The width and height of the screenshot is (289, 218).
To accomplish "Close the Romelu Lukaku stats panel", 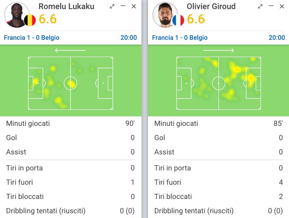I will (134, 6).
